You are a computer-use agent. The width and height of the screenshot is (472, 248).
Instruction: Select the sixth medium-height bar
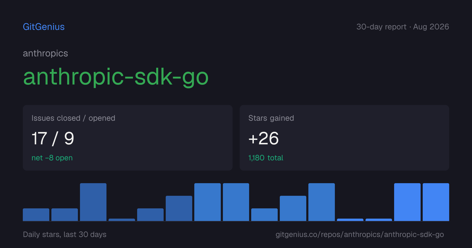[179, 208]
